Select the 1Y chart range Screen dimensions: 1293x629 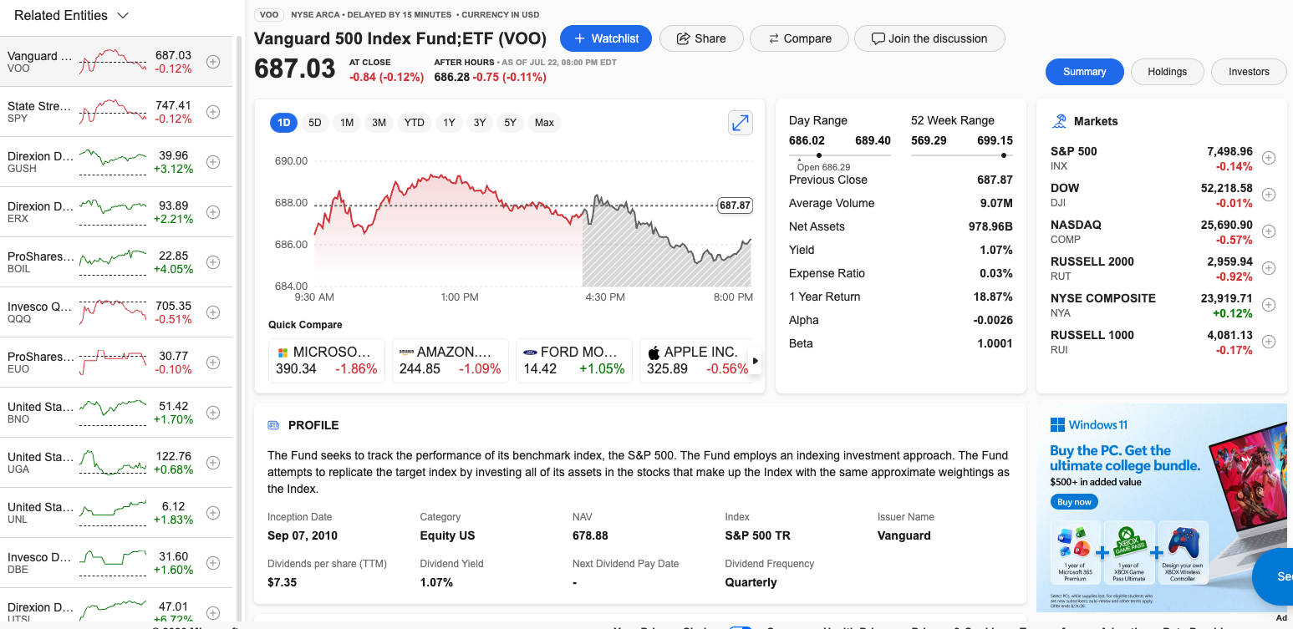pos(449,123)
